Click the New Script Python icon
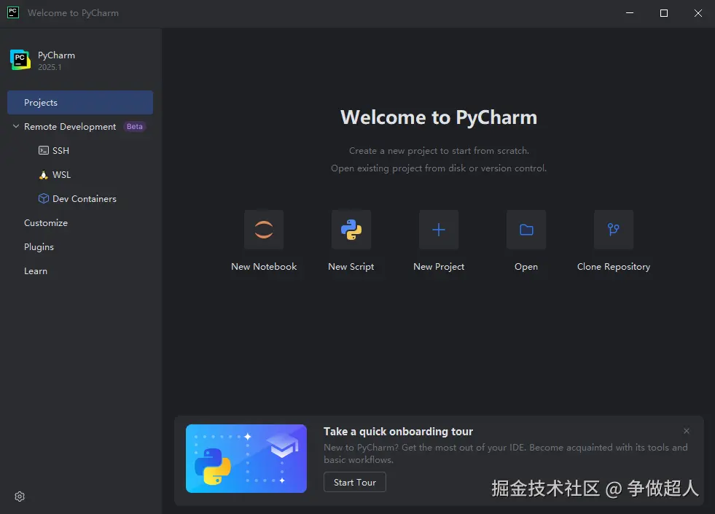Image resolution: width=715 pixels, height=514 pixels. pyautogui.click(x=351, y=230)
